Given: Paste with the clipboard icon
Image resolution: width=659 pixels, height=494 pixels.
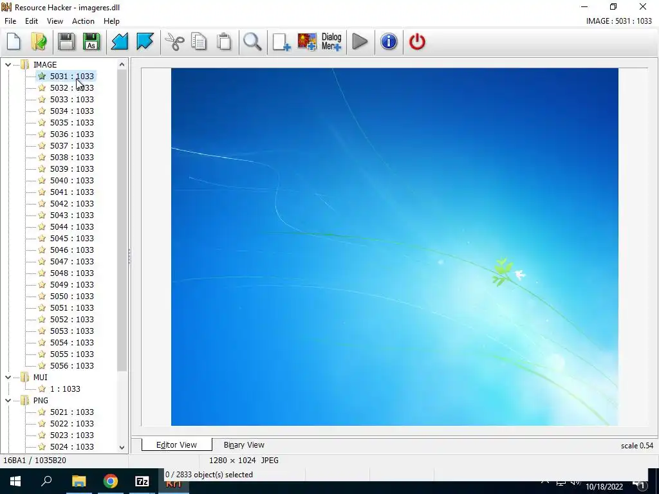Looking at the screenshot, I should 225,42.
